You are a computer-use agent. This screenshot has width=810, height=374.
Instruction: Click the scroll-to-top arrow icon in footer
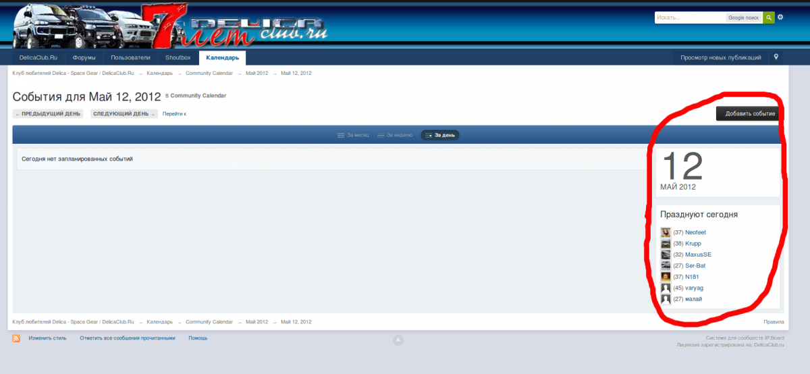point(398,340)
